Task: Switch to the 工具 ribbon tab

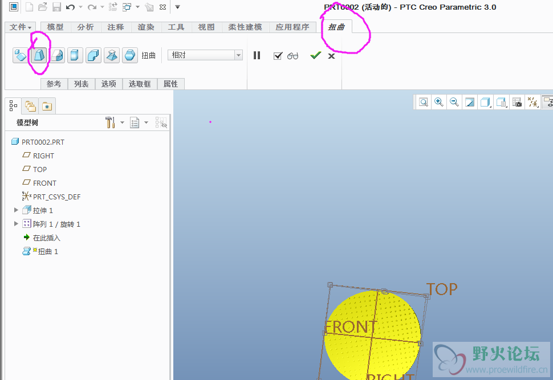Action: point(176,27)
